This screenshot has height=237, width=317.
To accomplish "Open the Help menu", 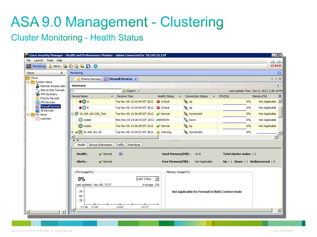I will (x=59, y=61).
